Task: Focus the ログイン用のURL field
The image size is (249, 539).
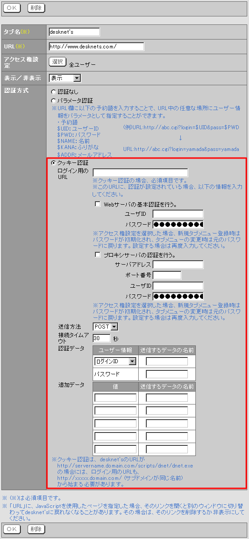Action: pyautogui.click(x=140, y=173)
